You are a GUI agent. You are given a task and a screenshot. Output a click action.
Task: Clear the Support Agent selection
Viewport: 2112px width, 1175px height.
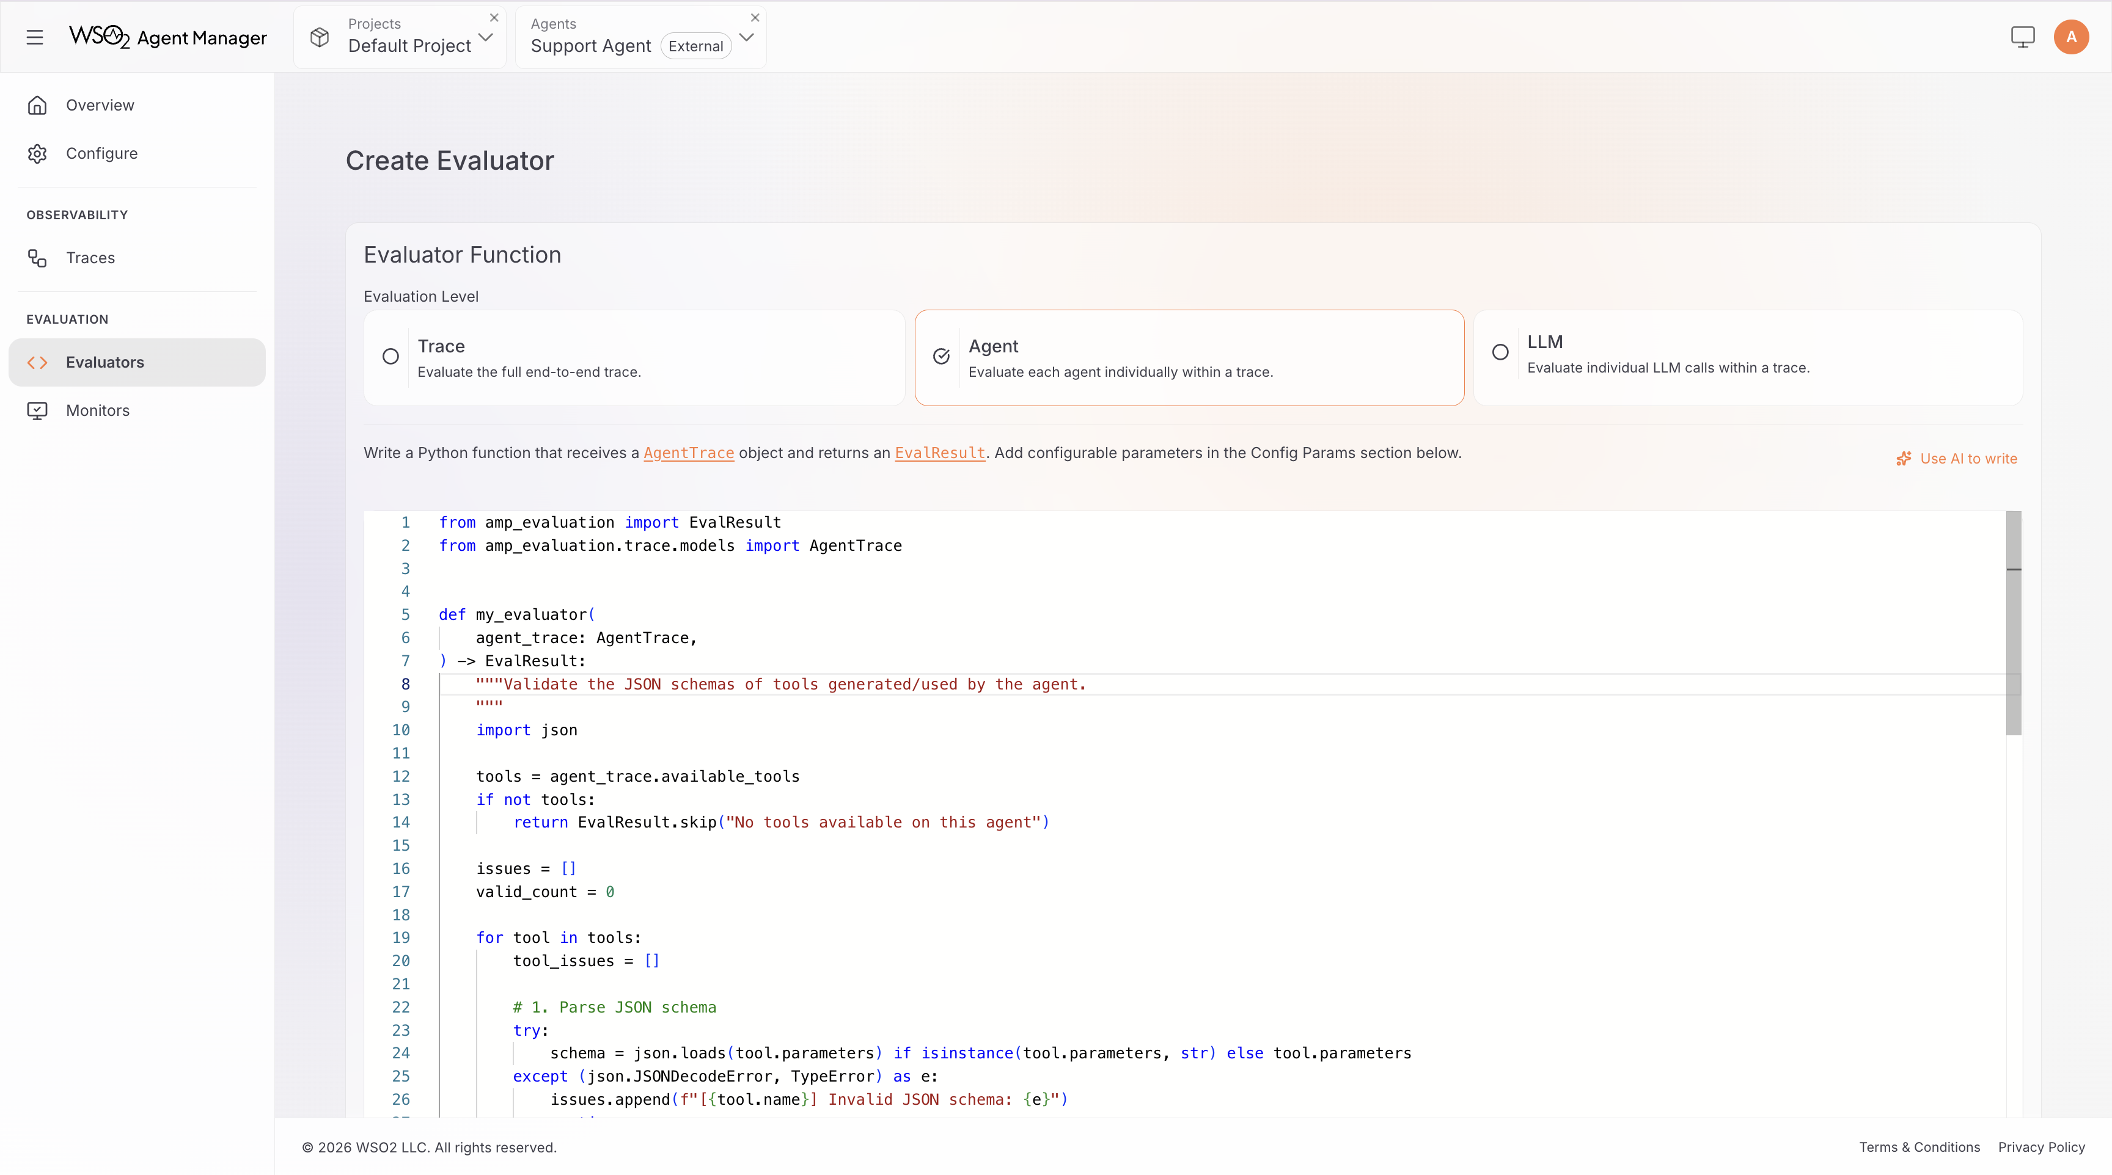754,17
